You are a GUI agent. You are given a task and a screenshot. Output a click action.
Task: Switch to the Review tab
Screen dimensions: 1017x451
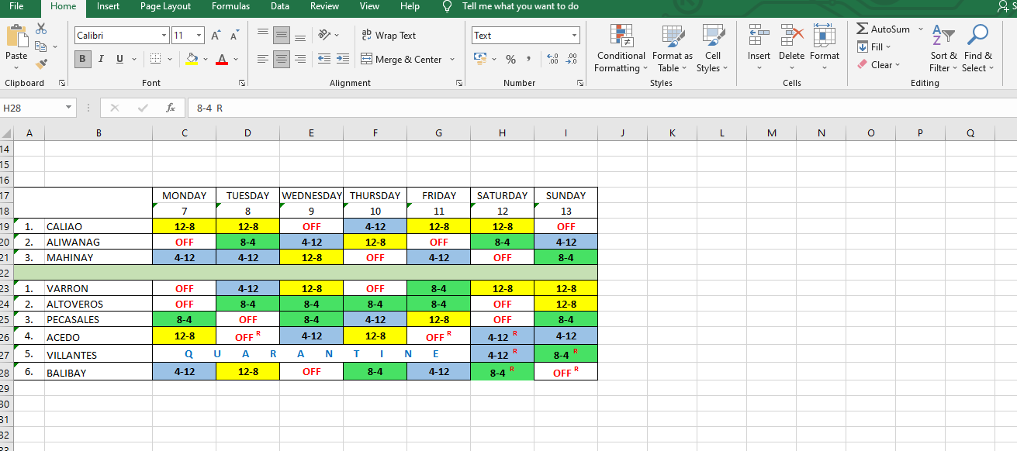point(324,6)
